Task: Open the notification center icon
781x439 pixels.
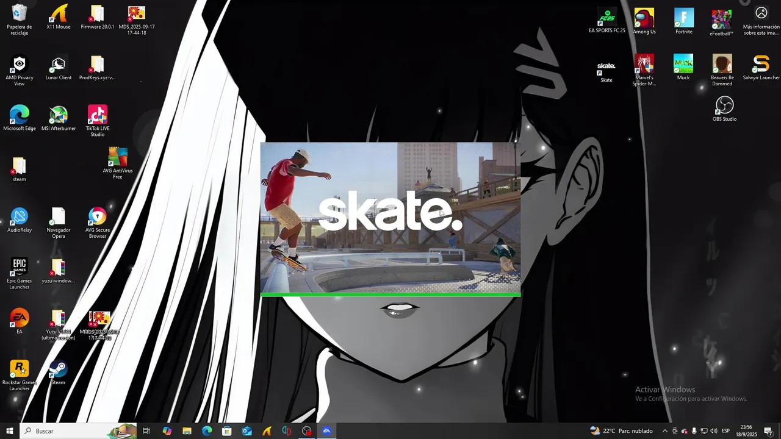Action: [x=768, y=431]
